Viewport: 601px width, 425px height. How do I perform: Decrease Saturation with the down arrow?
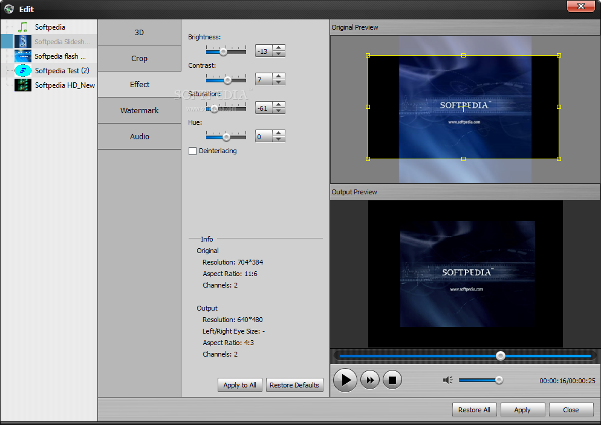pos(279,111)
